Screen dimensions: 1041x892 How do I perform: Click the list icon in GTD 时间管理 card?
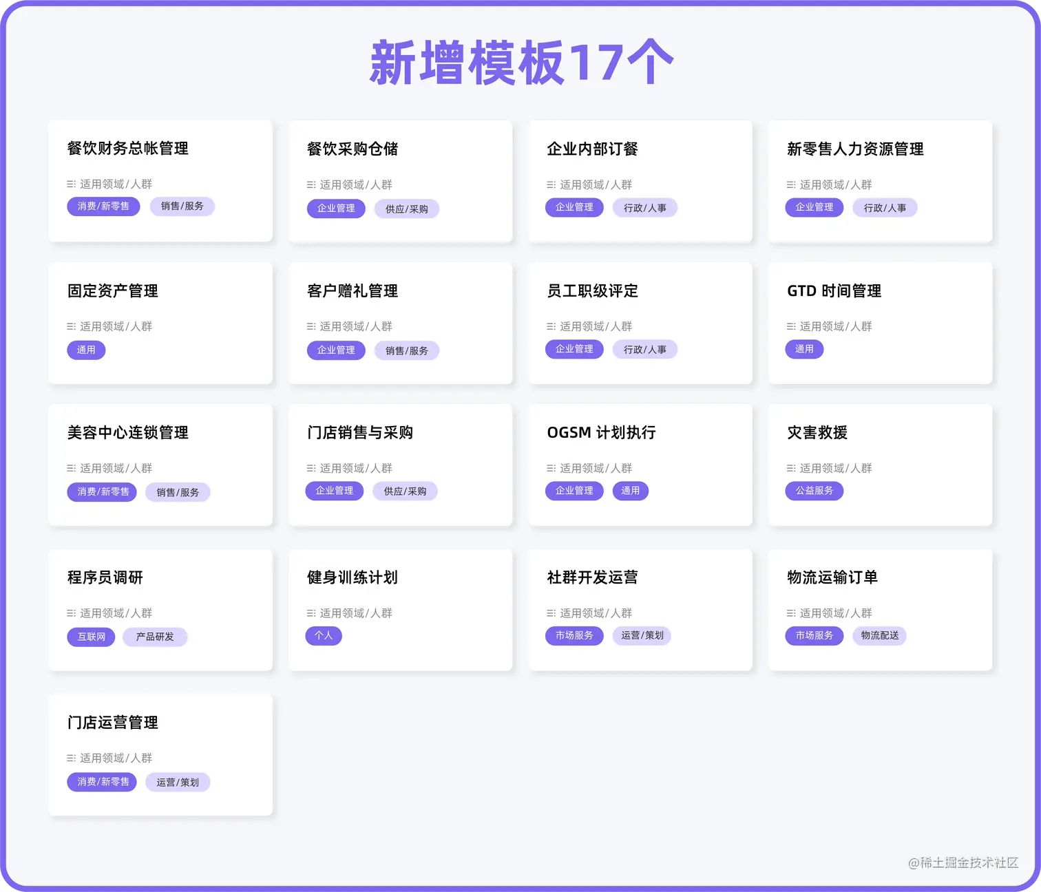click(791, 327)
